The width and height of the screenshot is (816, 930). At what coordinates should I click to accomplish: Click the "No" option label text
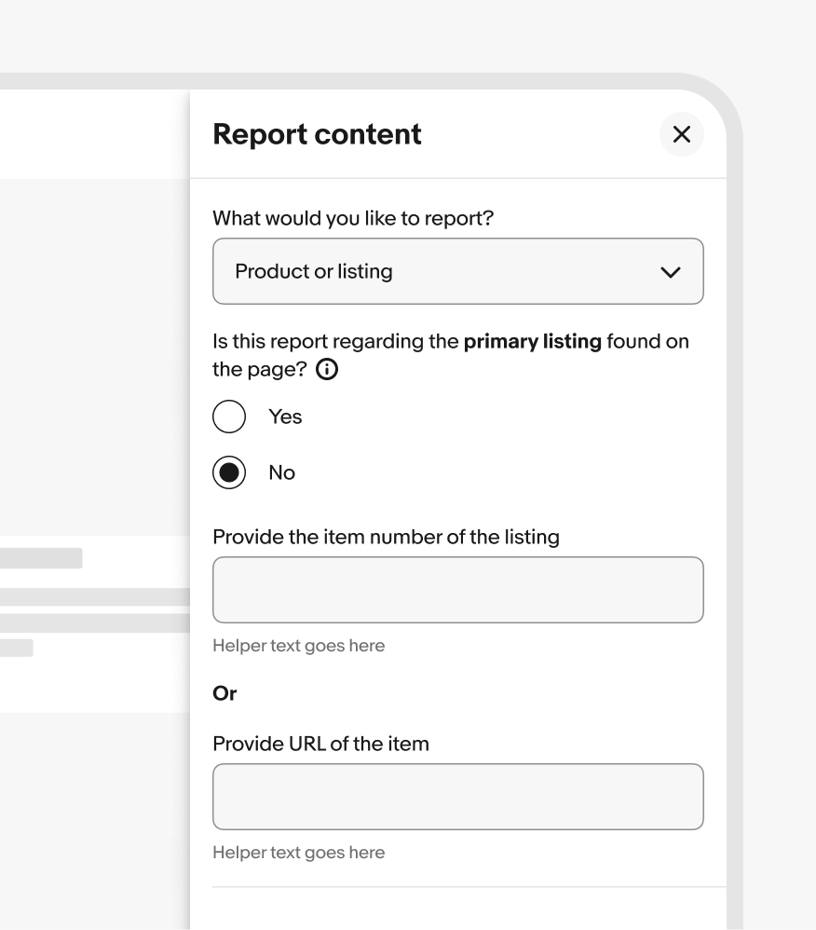(281, 472)
